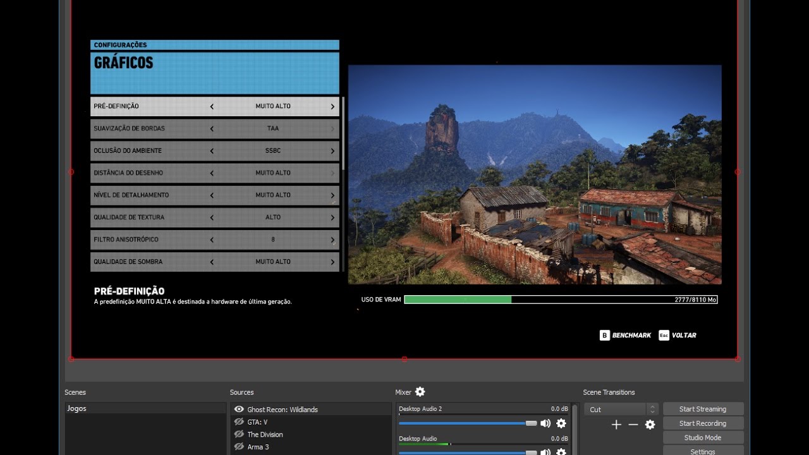Click the VOLTAR label
This screenshot has height=455, width=809.
pos(684,336)
